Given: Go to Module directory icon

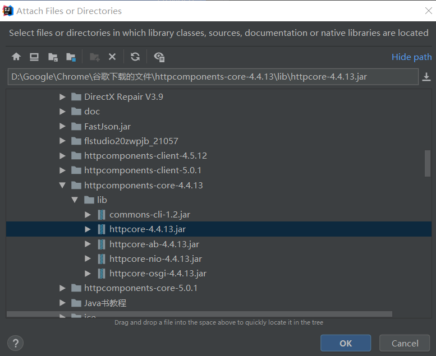Looking at the screenshot, I should (x=71, y=57).
